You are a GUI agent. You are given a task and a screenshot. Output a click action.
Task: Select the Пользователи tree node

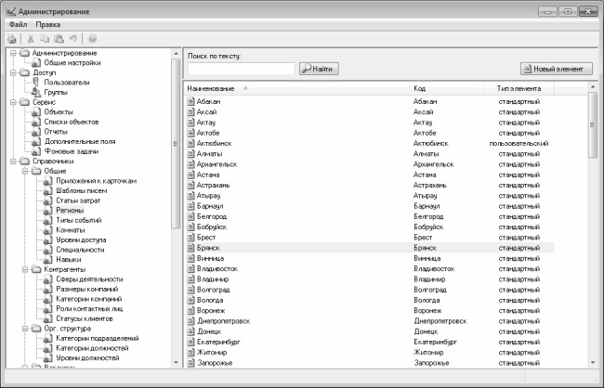click(x=66, y=82)
